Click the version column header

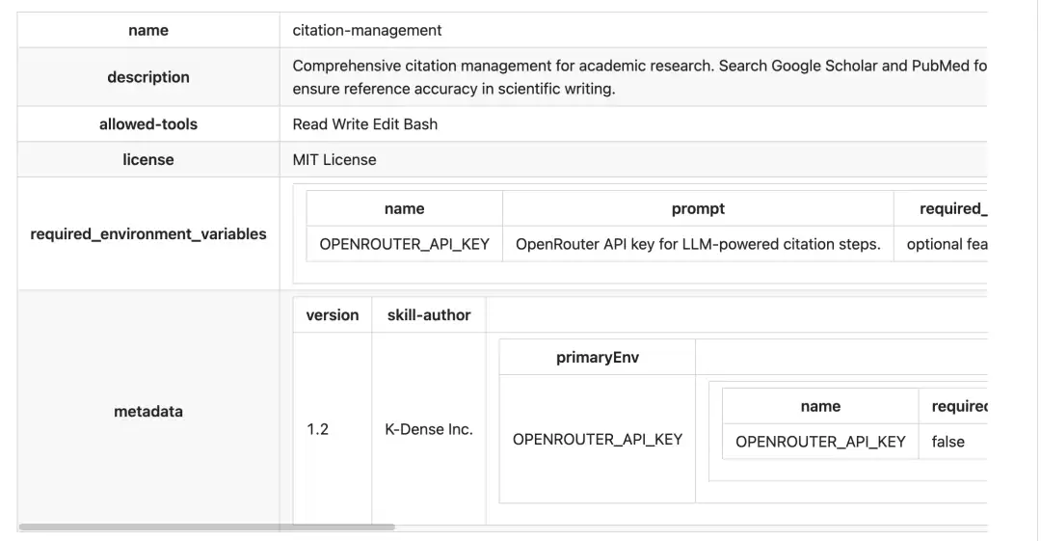[332, 315]
